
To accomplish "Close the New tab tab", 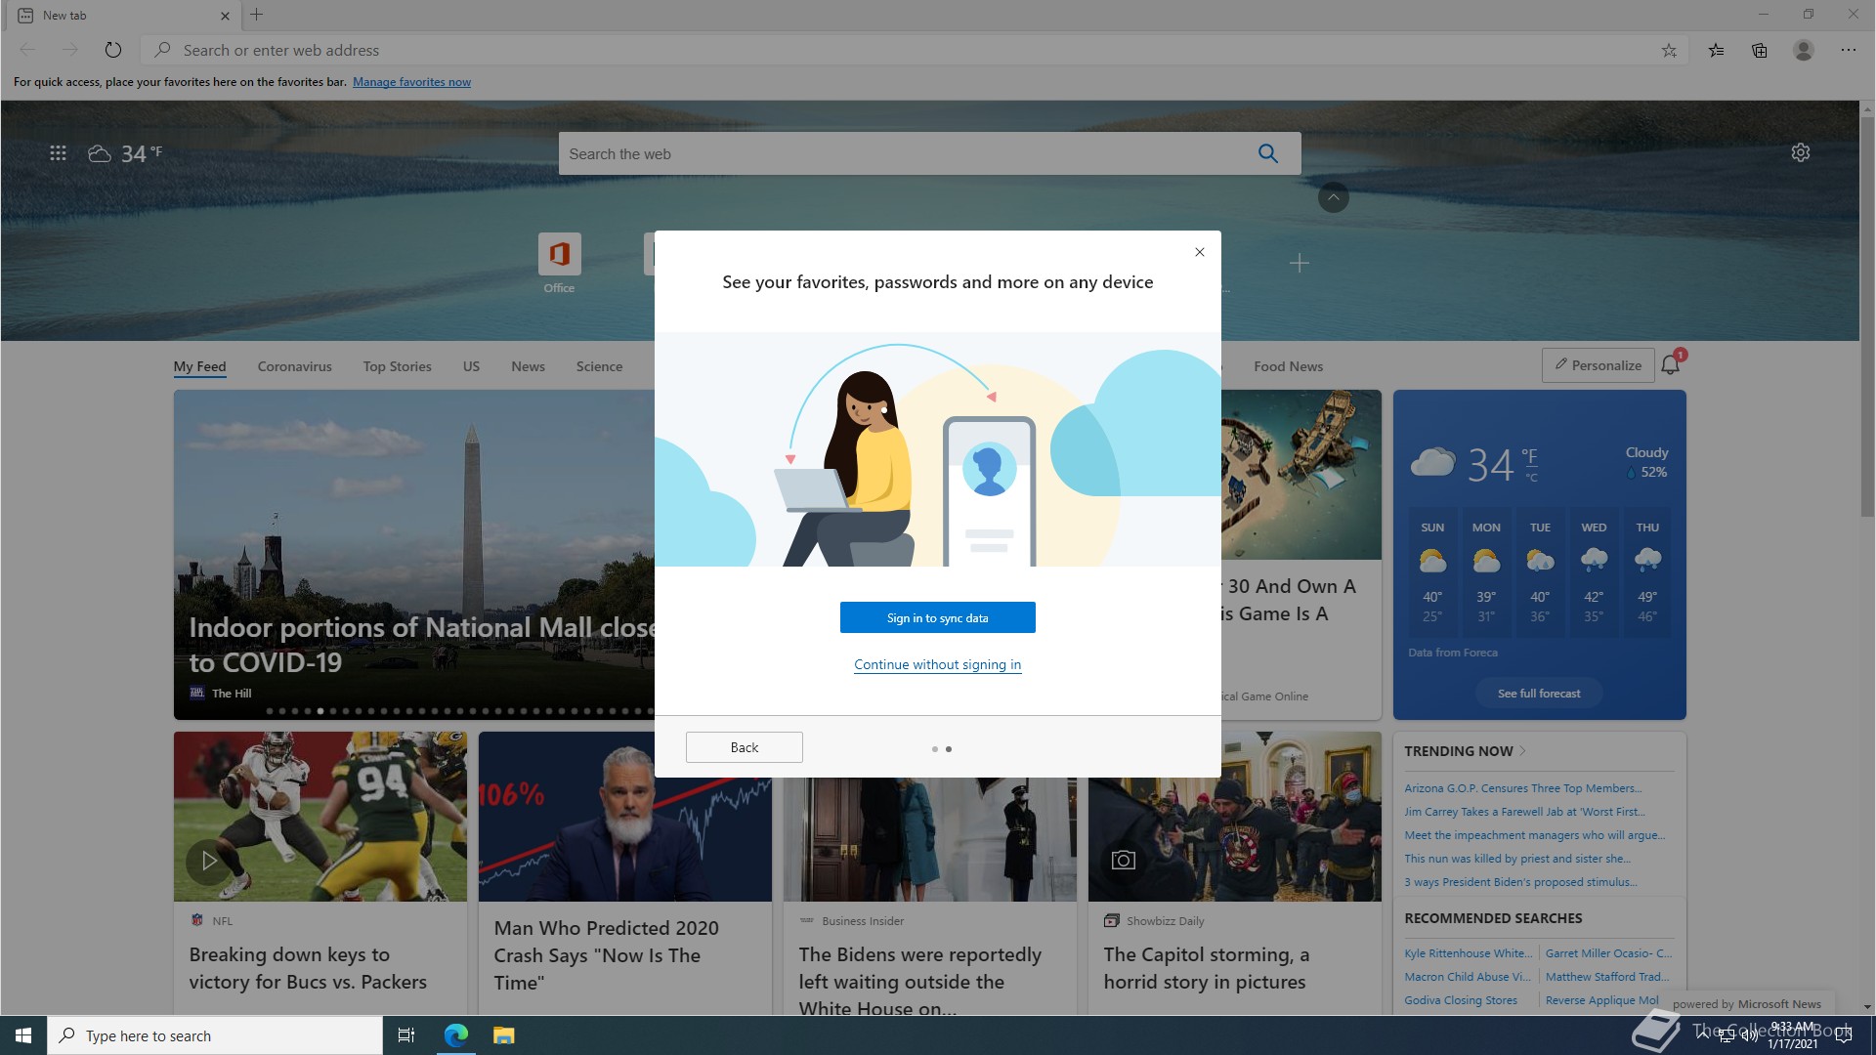I will click(225, 16).
